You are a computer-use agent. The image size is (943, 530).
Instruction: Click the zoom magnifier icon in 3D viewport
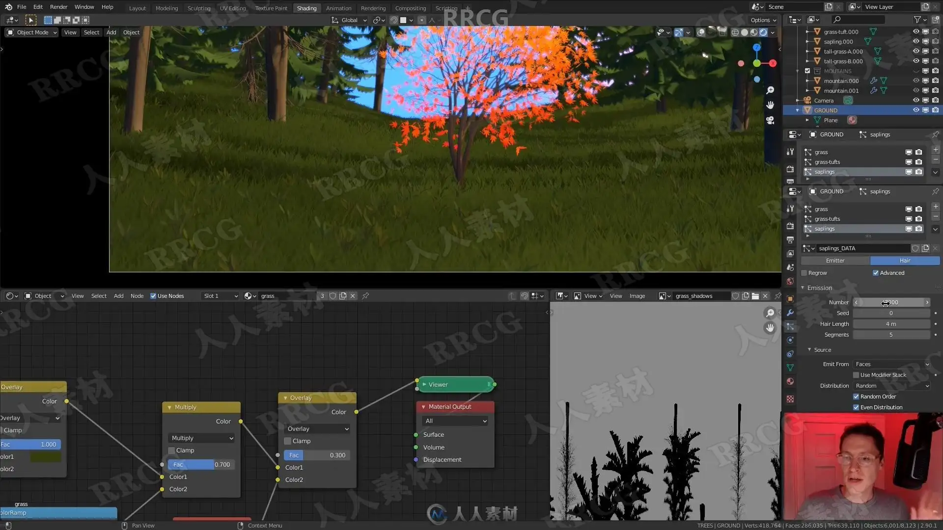(770, 90)
